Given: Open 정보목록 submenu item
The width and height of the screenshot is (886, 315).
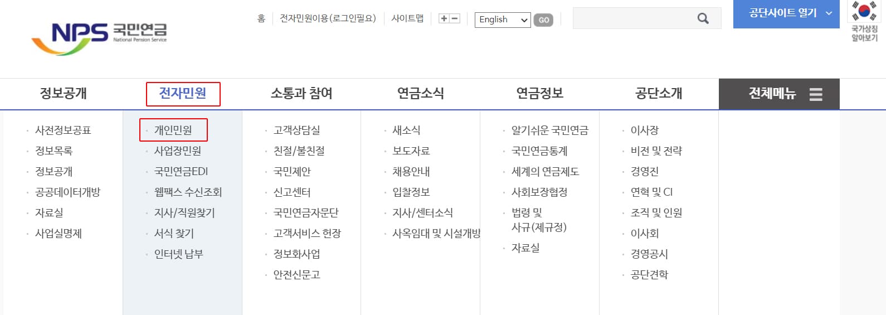Looking at the screenshot, I should [54, 151].
